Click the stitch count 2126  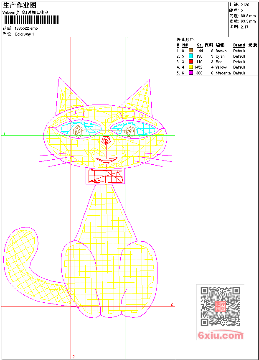245,5
